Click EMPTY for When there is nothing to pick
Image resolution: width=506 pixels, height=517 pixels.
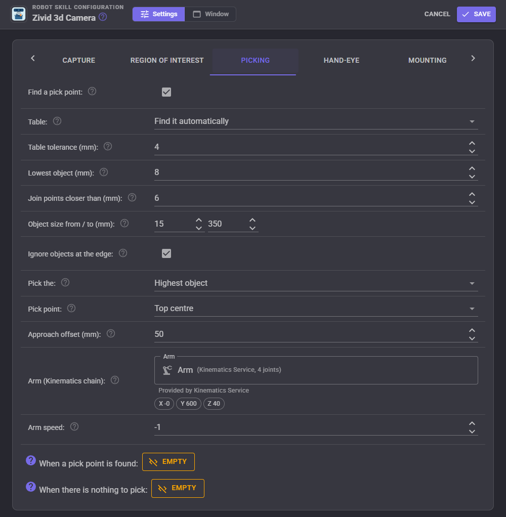tap(178, 488)
